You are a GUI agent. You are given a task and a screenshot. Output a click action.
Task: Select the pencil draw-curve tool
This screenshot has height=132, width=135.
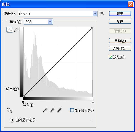(x=16, y=30)
